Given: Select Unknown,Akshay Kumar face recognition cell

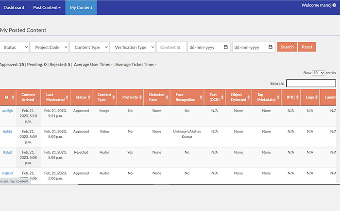Looking at the screenshot, I should (x=187, y=134).
